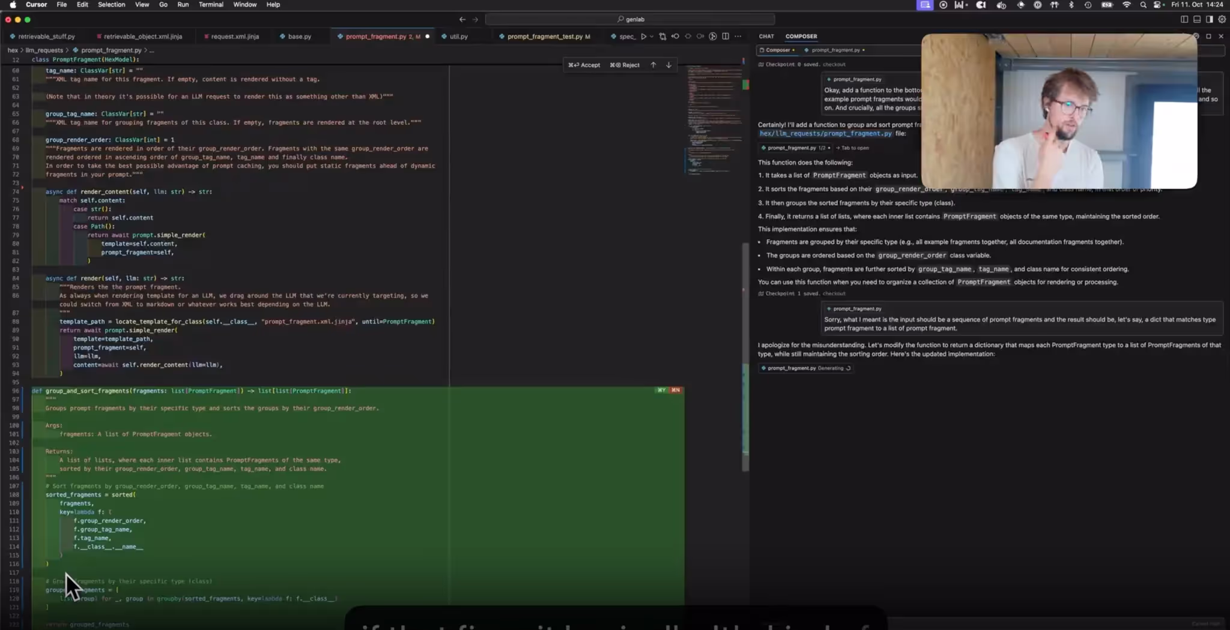
Task: Switch to the CHAT tab
Action: [x=766, y=37]
